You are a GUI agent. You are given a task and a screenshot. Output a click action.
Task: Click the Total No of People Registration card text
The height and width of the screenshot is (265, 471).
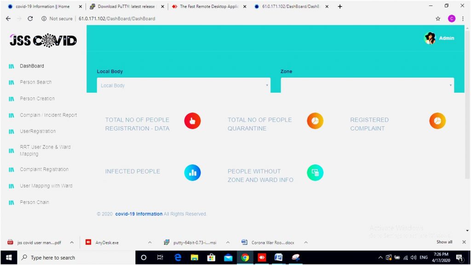pyautogui.click(x=137, y=124)
